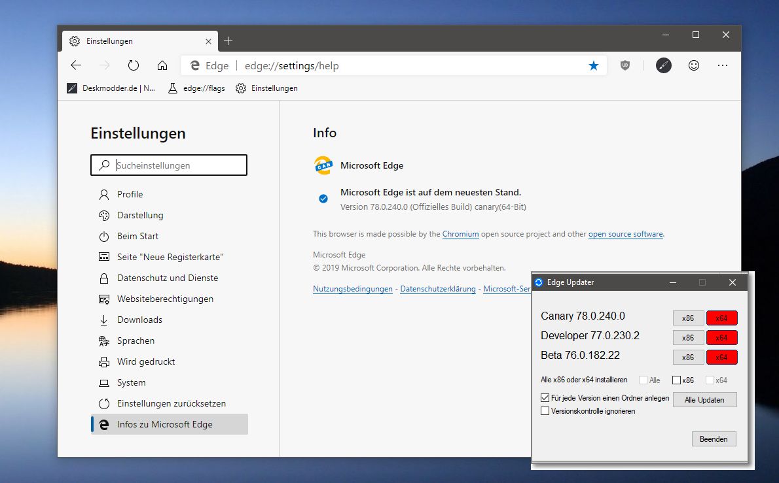The width and height of the screenshot is (779, 483).
Task: Open Datenschutz und Dienste settings
Action: [170, 278]
